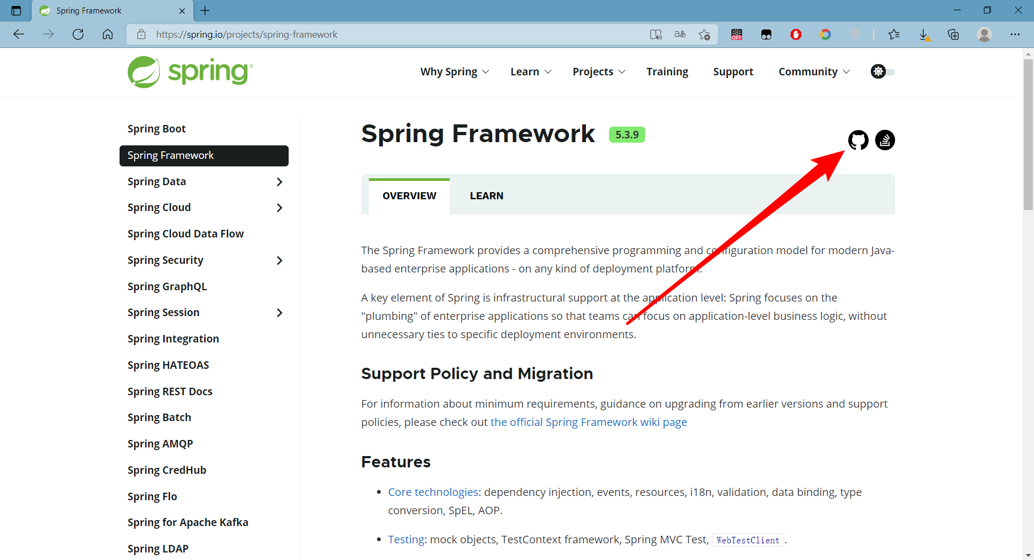The width and height of the screenshot is (1034, 560).
Task: Click the Core technologies link under Features
Action: click(433, 492)
